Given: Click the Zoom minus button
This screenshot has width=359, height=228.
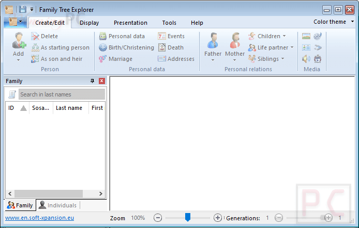Looking at the screenshot, I should [158, 218].
